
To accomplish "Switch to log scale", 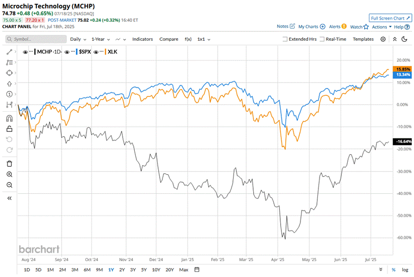I will (405, 270).
